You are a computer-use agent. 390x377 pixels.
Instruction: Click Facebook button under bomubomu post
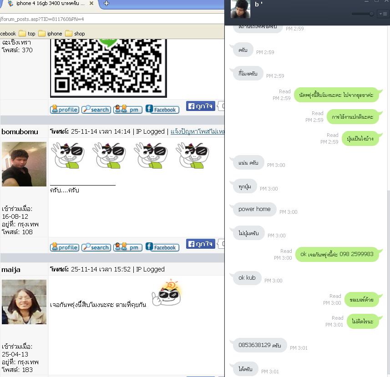tap(162, 247)
